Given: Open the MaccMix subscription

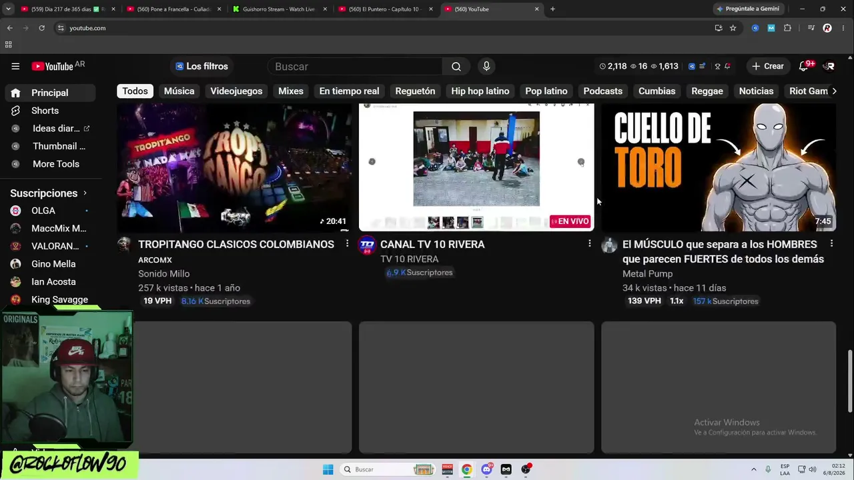Looking at the screenshot, I should click(50, 229).
